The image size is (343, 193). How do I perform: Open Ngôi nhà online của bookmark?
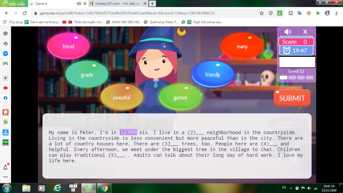point(205,22)
